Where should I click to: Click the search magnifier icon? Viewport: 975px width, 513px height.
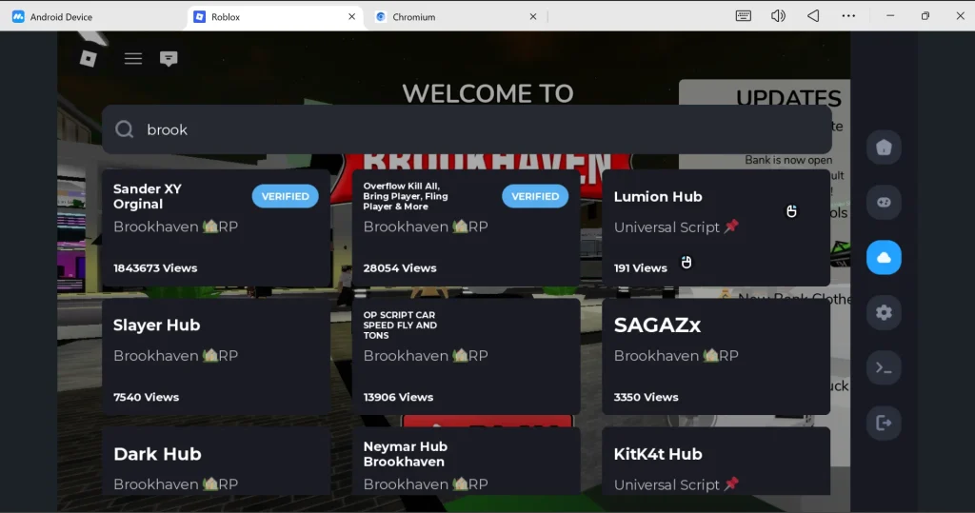(x=125, y=129)
